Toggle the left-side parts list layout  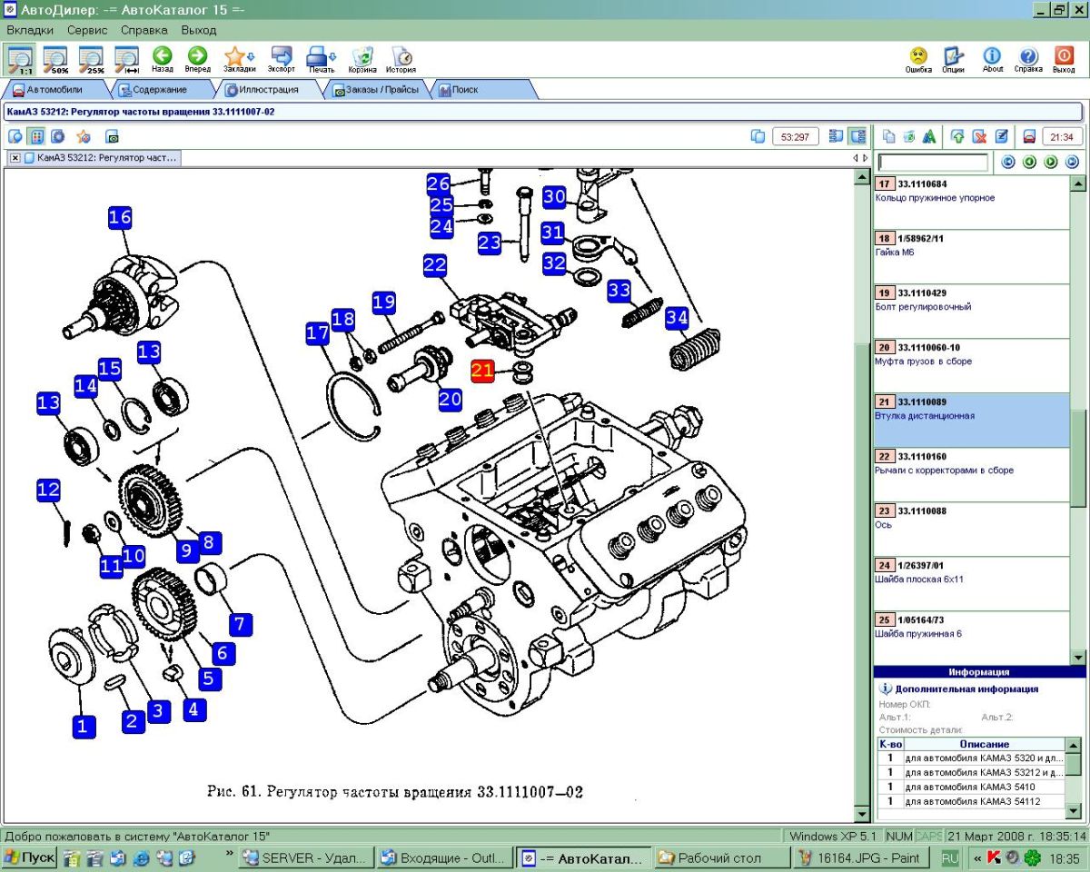[x=837, y=136]
